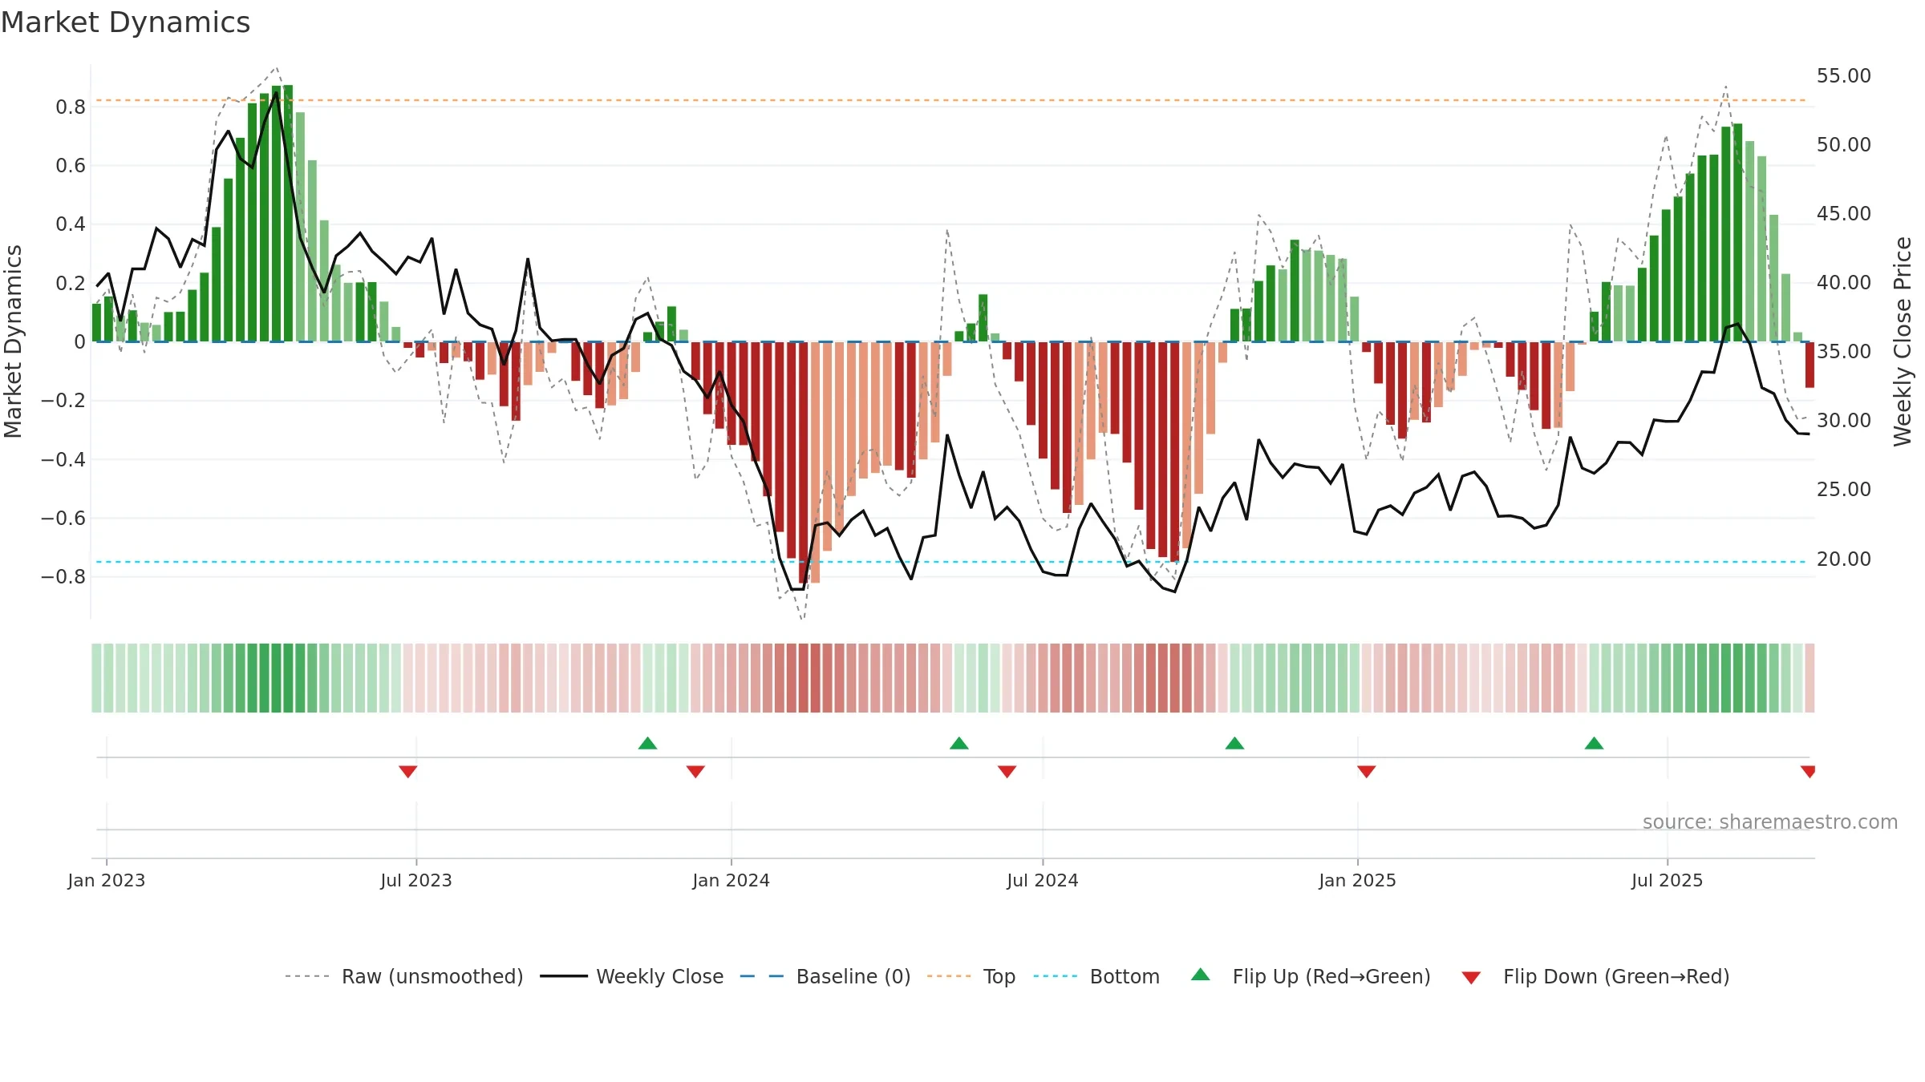Click the 50.00 price axis label

[1843, 144]
